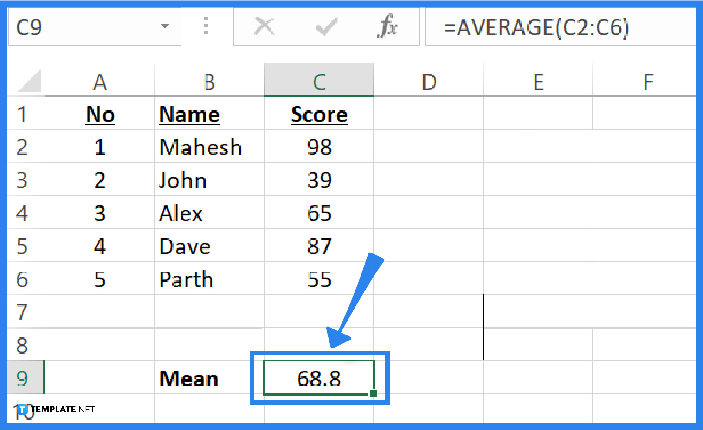Click the Name Box dropdown to list named ranges
703x430 pixels.
click(x=165, y=26)
